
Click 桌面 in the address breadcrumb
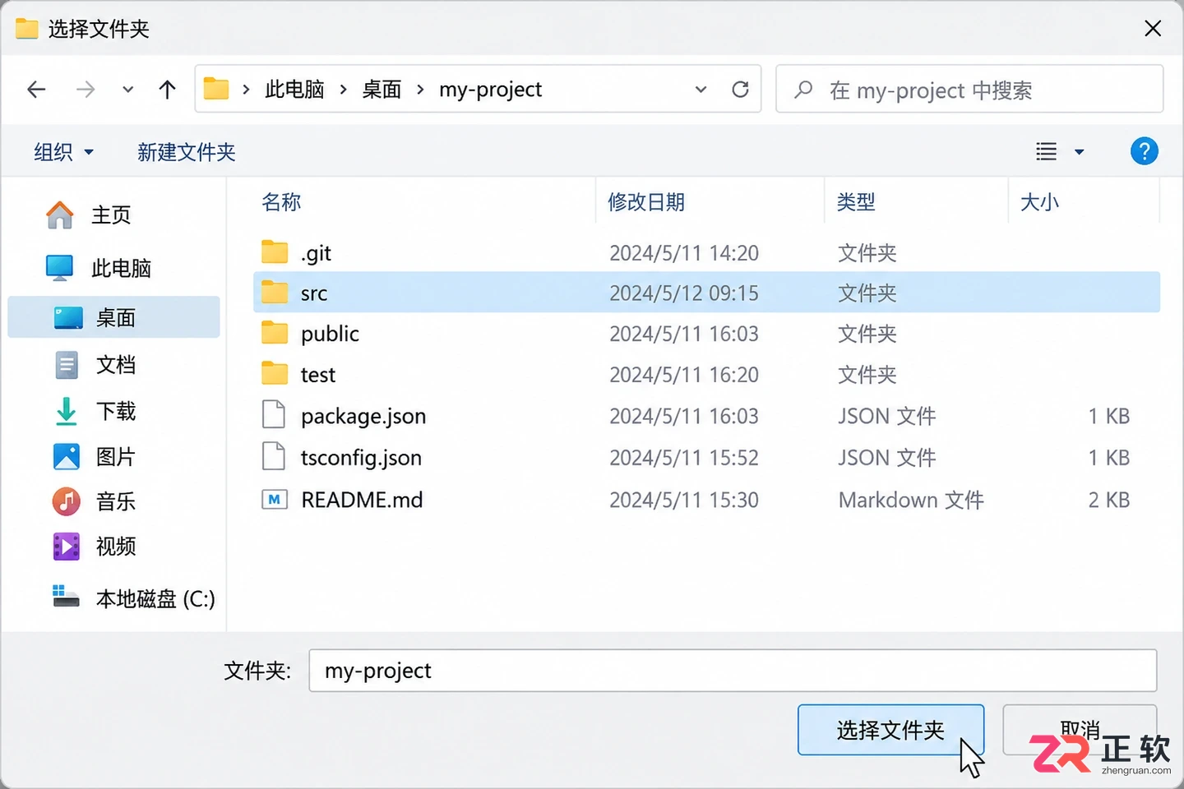point(382,89)
